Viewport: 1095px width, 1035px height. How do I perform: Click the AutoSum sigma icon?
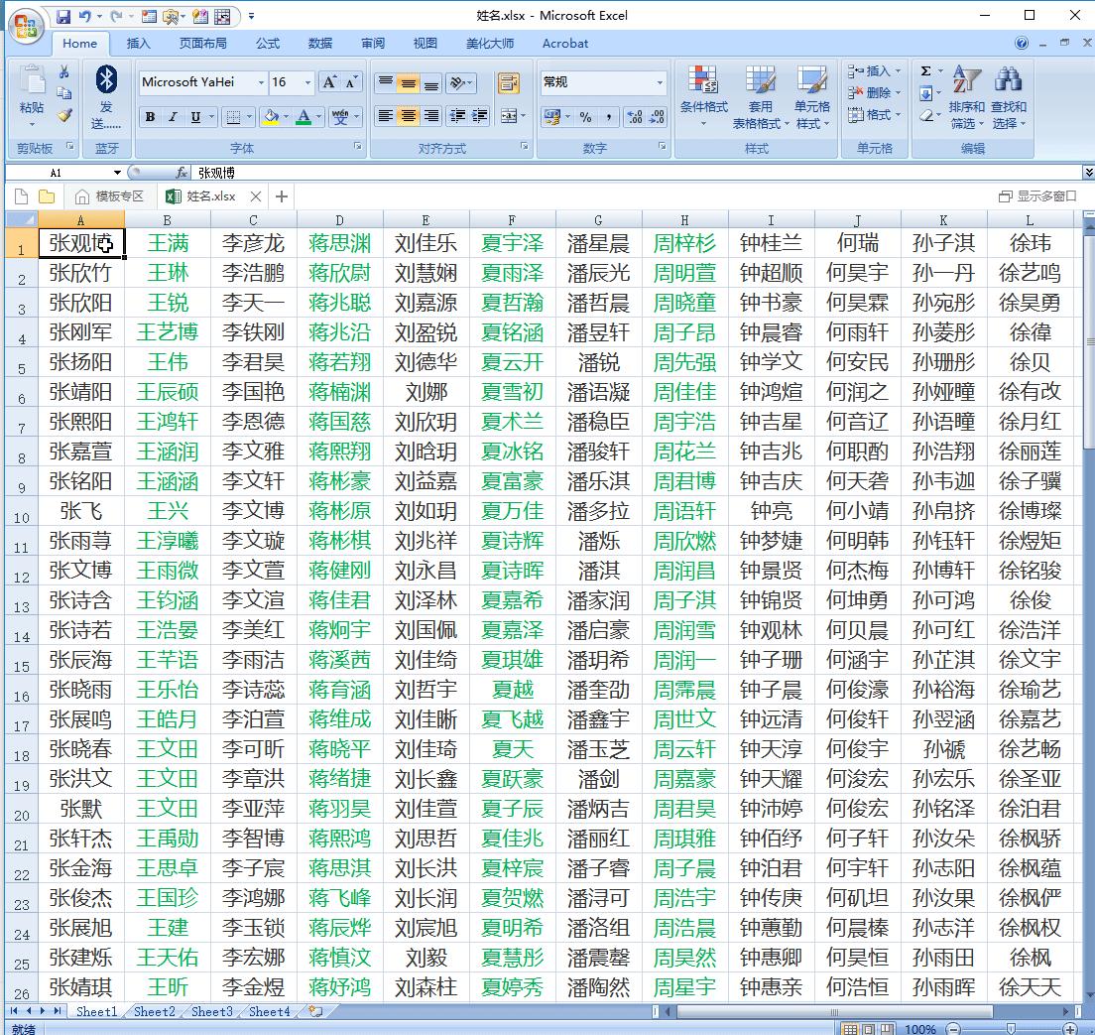pos(925,71)
